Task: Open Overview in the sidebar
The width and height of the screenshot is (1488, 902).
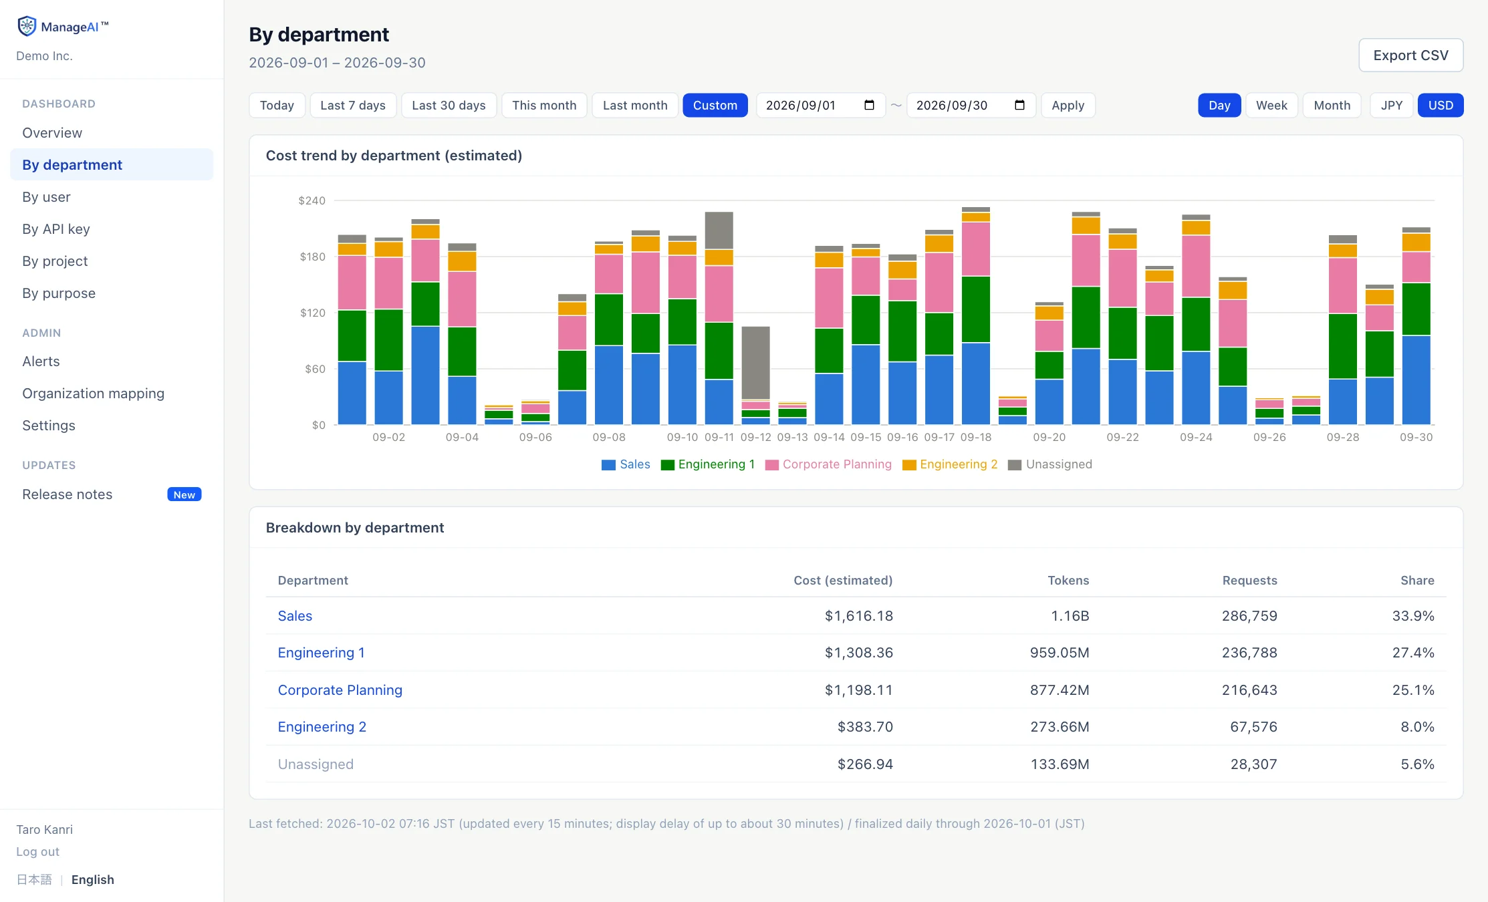Action: coord(112,132)
